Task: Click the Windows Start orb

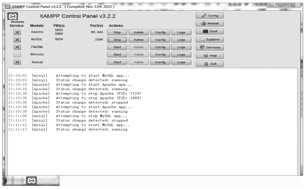Action: coord(4,180)
